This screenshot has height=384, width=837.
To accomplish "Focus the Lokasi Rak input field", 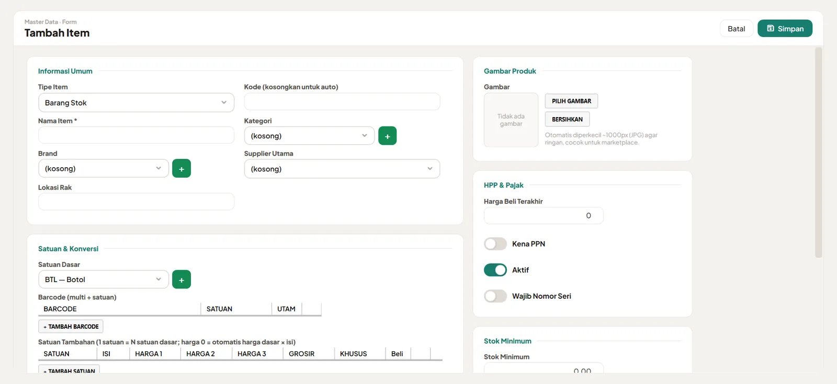I will [136, 202].
